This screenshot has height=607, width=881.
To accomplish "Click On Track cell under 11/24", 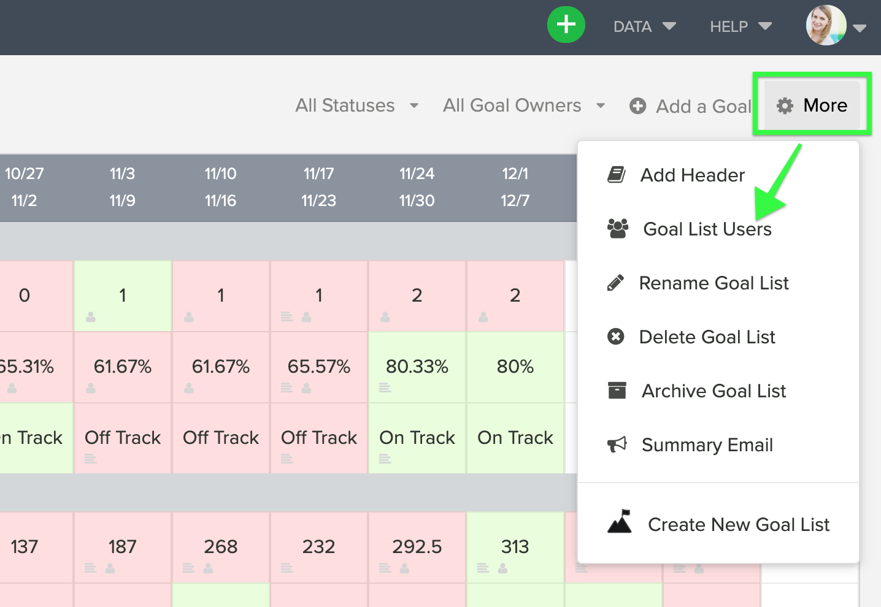I will tap(417, 438).
